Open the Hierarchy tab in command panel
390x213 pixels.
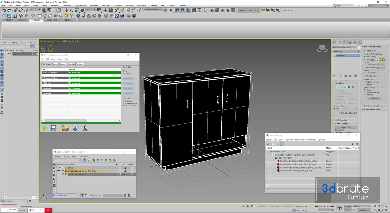344,43
